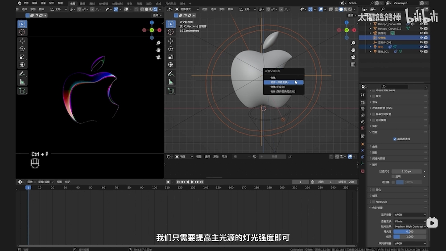Select the Annotate tool in right viewport

pyautogui.click(x=171, y=74)
